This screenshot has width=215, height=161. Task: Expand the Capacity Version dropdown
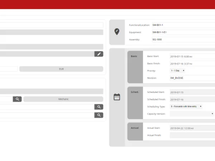pyautogui.click(x=192, y=114)
